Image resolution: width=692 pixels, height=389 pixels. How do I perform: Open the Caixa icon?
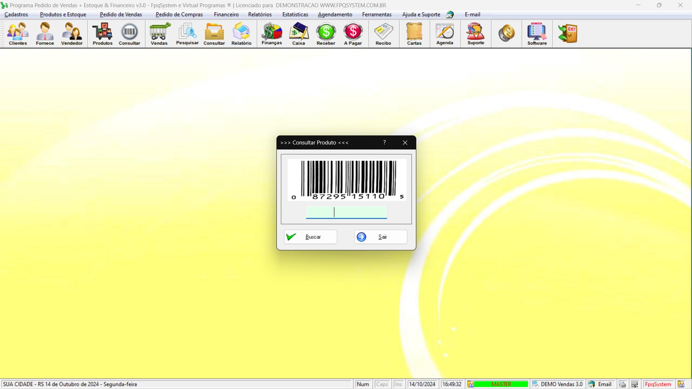[x=298, y=34]
